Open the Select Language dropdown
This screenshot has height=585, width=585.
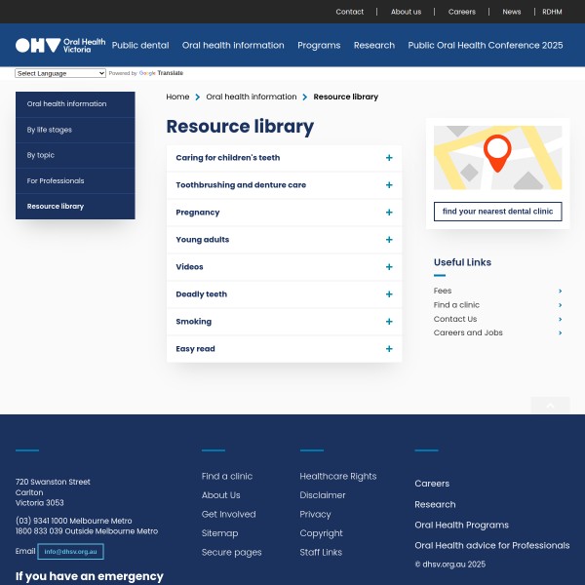pyautogui.click(x=60, y=73)
